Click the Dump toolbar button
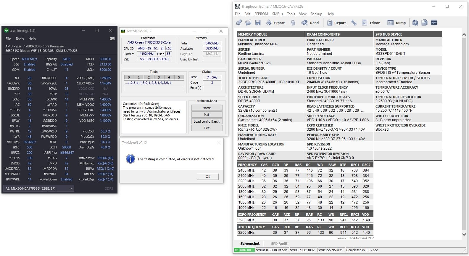The height and width of the screenshot is (256, 469). 397,23
